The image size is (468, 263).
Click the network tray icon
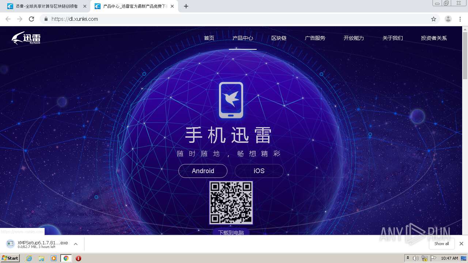pyautogui.click(x=424, y=258)
